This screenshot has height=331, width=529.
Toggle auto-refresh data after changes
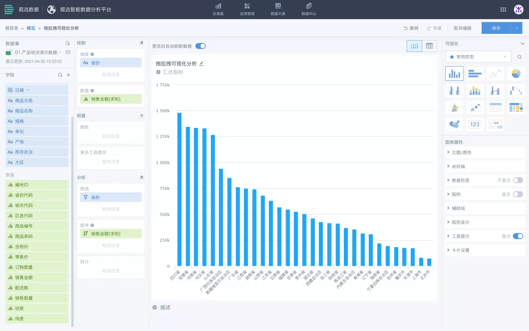click(200, 46)
